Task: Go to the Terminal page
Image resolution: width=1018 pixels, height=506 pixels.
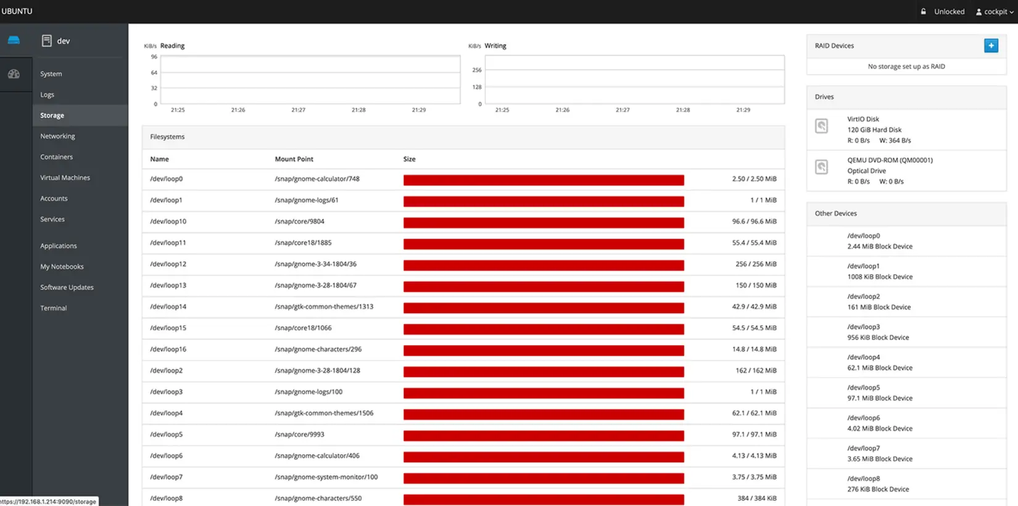Action: [53, 308]
